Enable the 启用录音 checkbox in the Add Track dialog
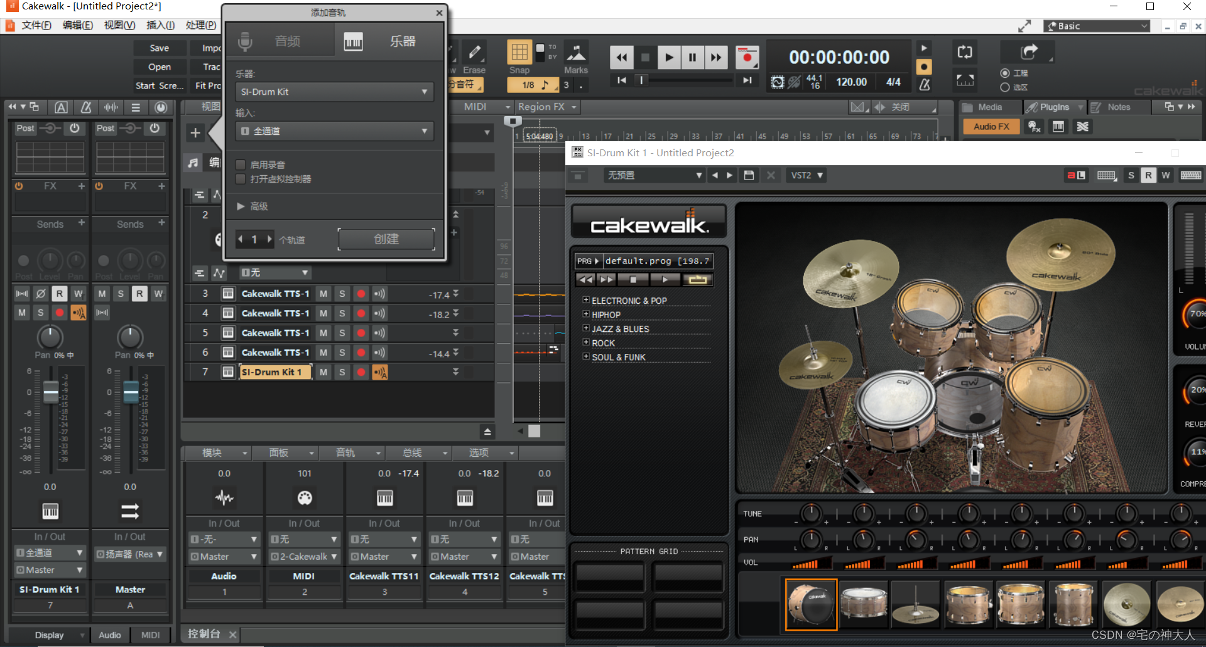This screenshot has height=647, width=1206. tap(241, 164)
